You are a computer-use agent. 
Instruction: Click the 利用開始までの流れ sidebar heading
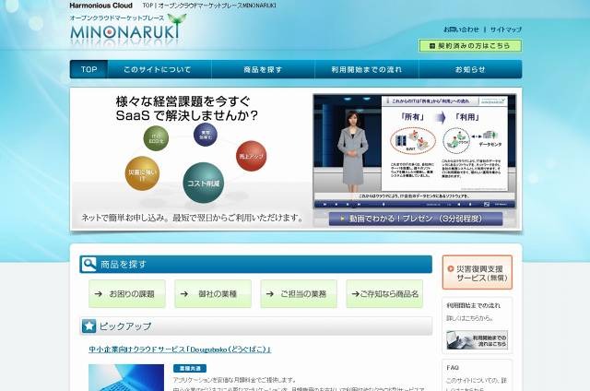473,305
